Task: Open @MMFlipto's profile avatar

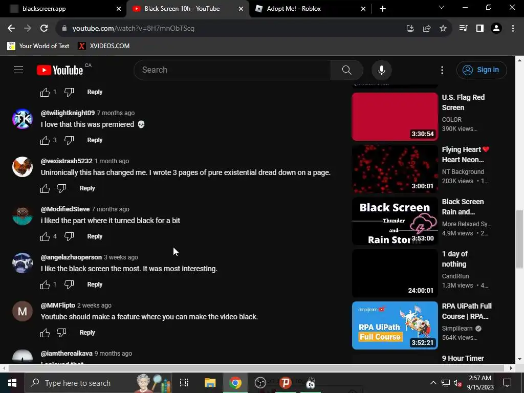Action: (23, 311)
